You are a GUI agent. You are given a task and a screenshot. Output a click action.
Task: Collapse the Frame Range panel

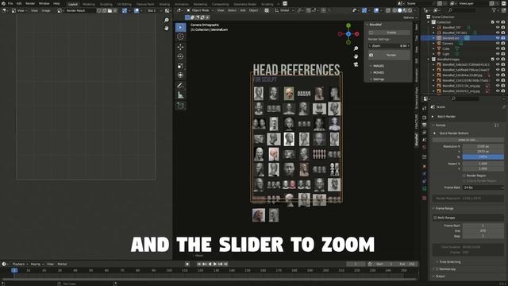(x=434, y=208)
